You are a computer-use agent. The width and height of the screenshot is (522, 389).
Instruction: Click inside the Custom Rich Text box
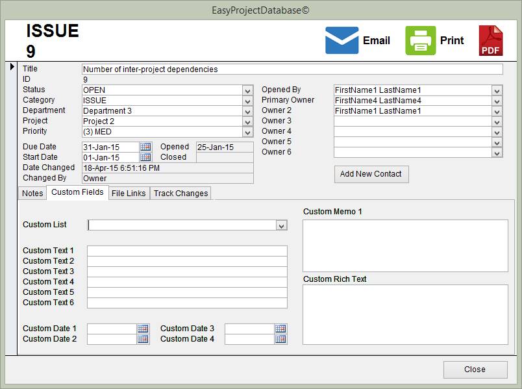(x=405, y=314)
